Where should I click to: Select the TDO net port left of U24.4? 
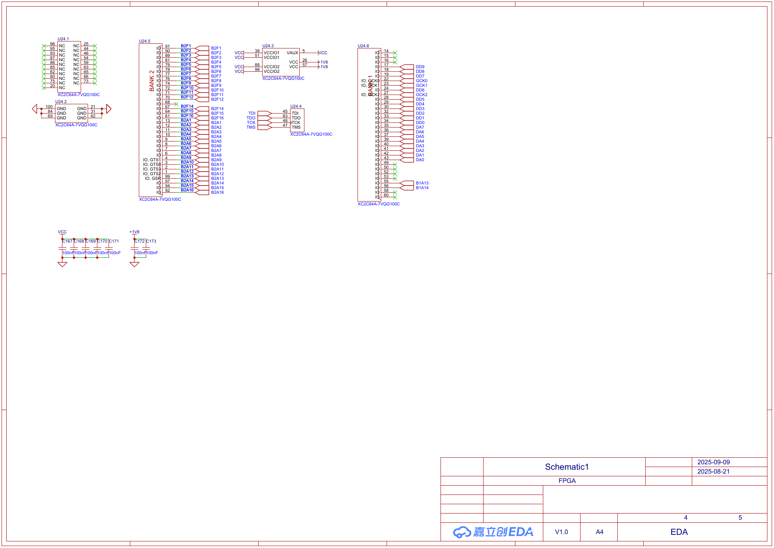pos(264,118)
